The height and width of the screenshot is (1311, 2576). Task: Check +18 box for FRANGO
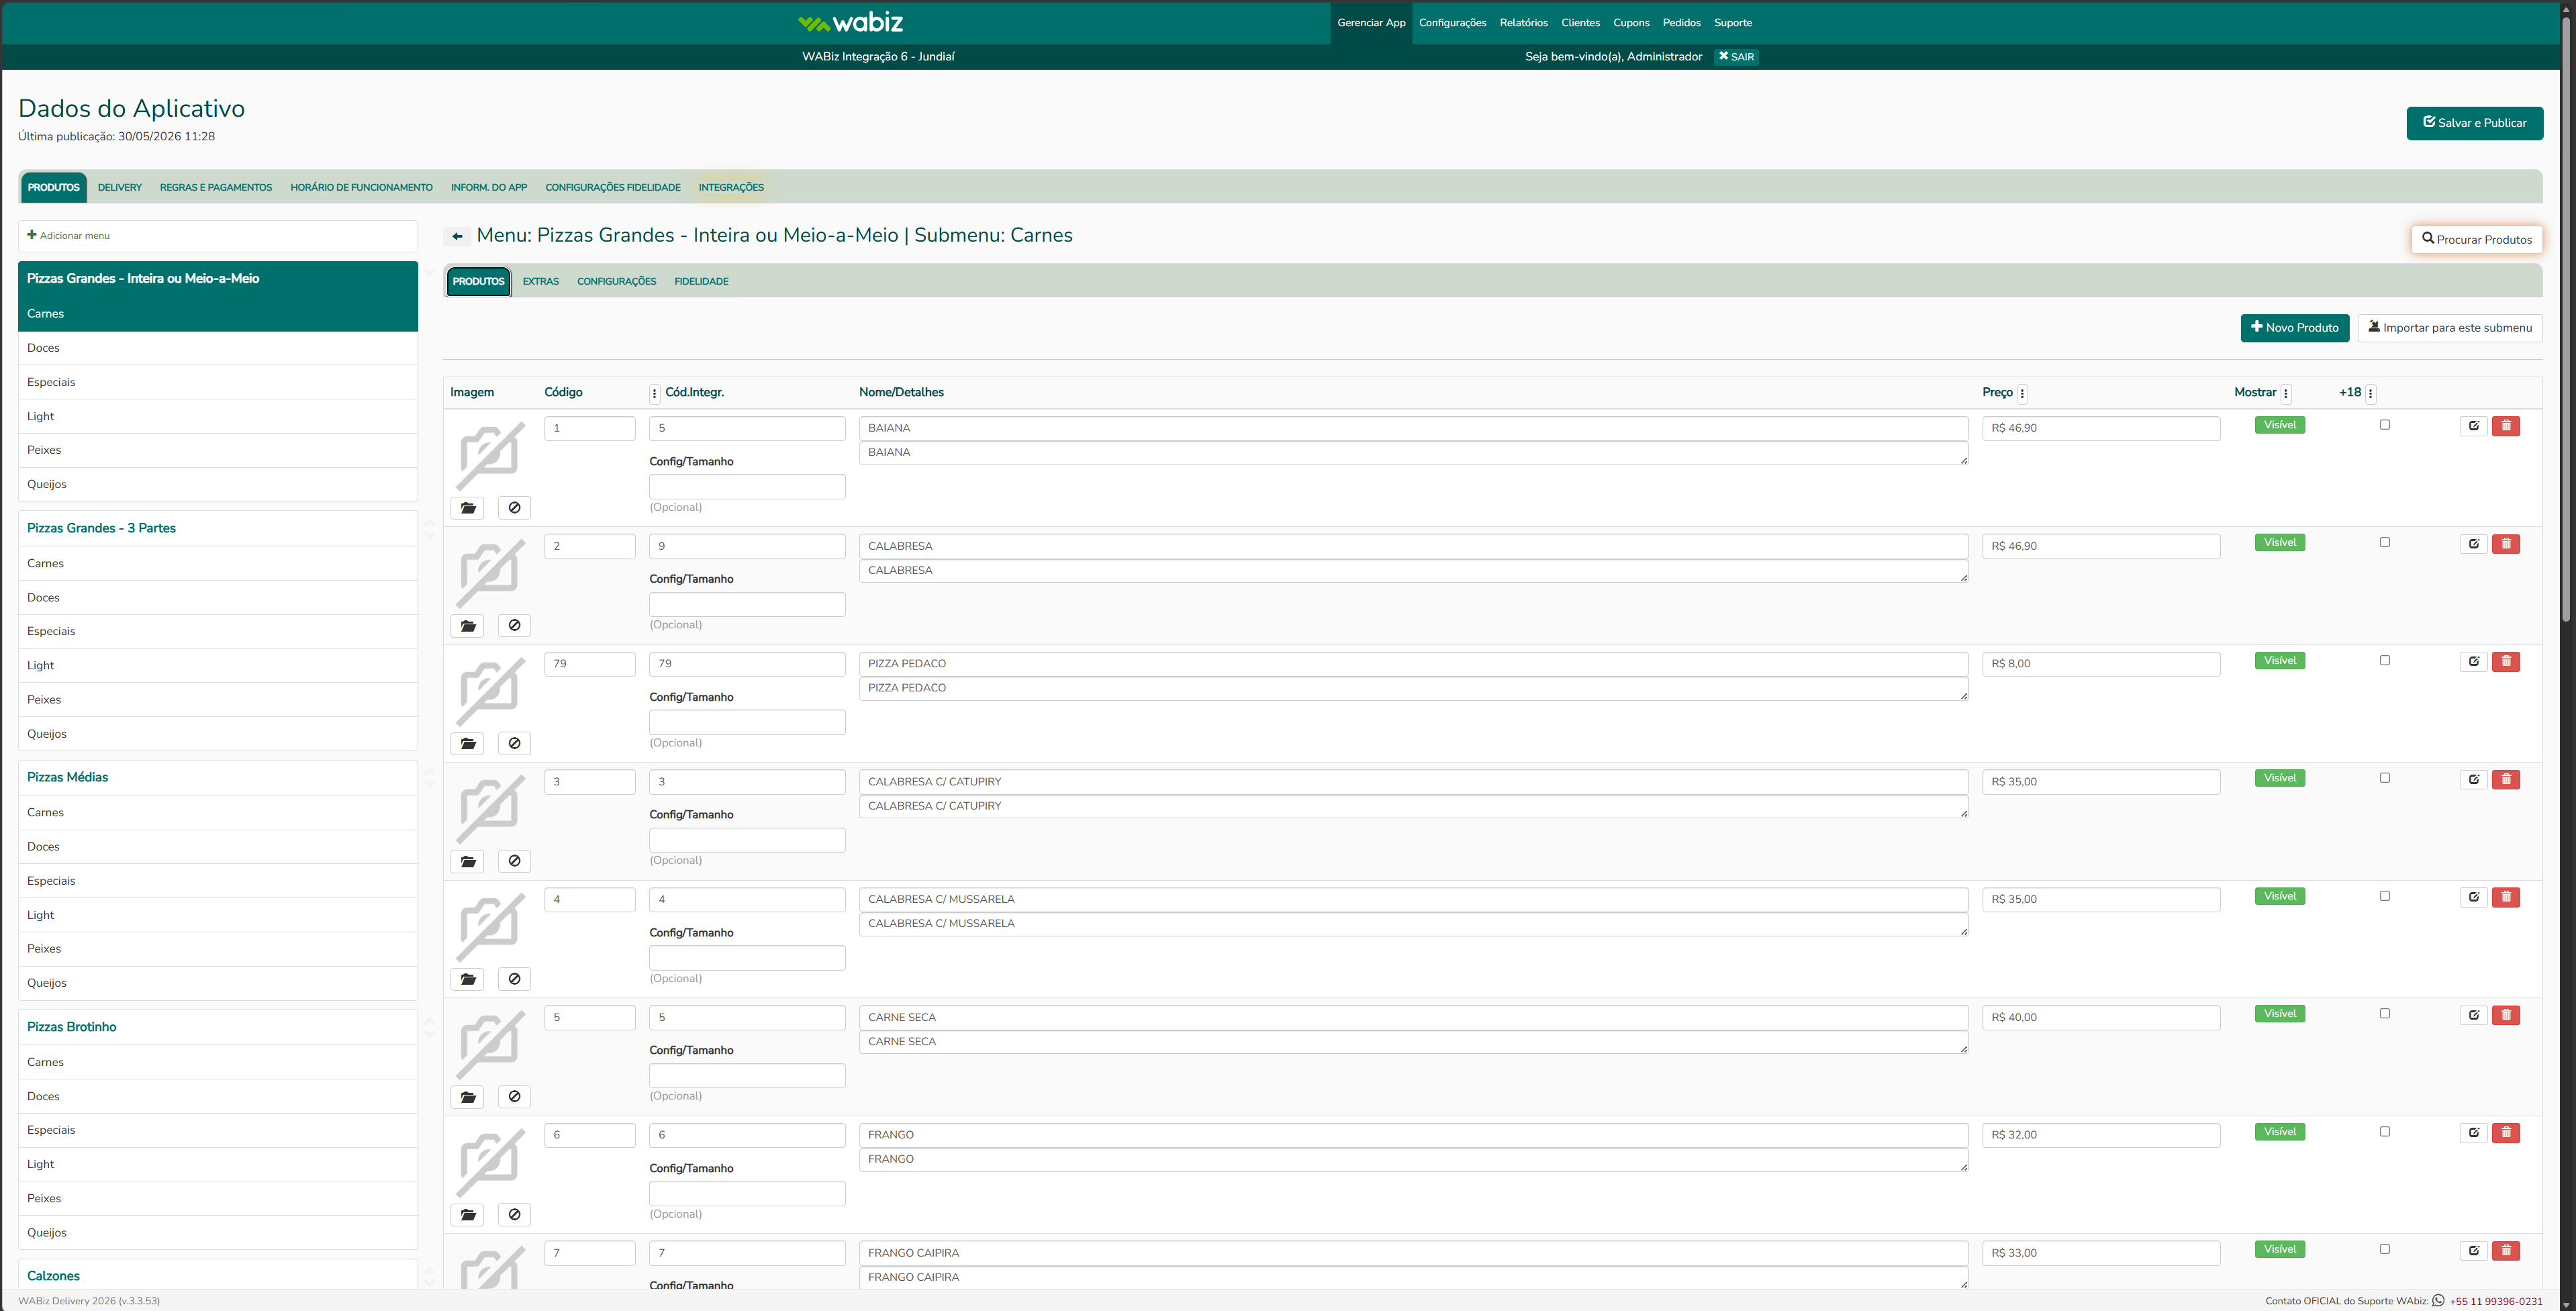pyautogui.click(x=2385, y=1132)
